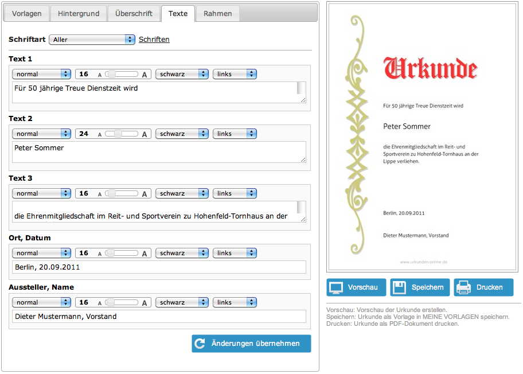Open Text 1 color dropdown set to schwarz
The width and height of the screenshot is (523, 374).
[182, 74]
